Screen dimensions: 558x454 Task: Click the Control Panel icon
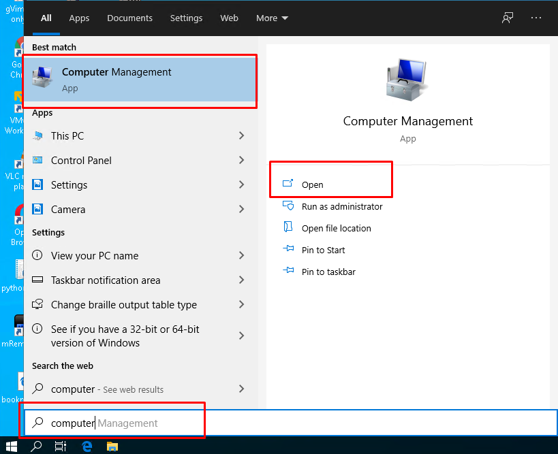click(37, 161)
